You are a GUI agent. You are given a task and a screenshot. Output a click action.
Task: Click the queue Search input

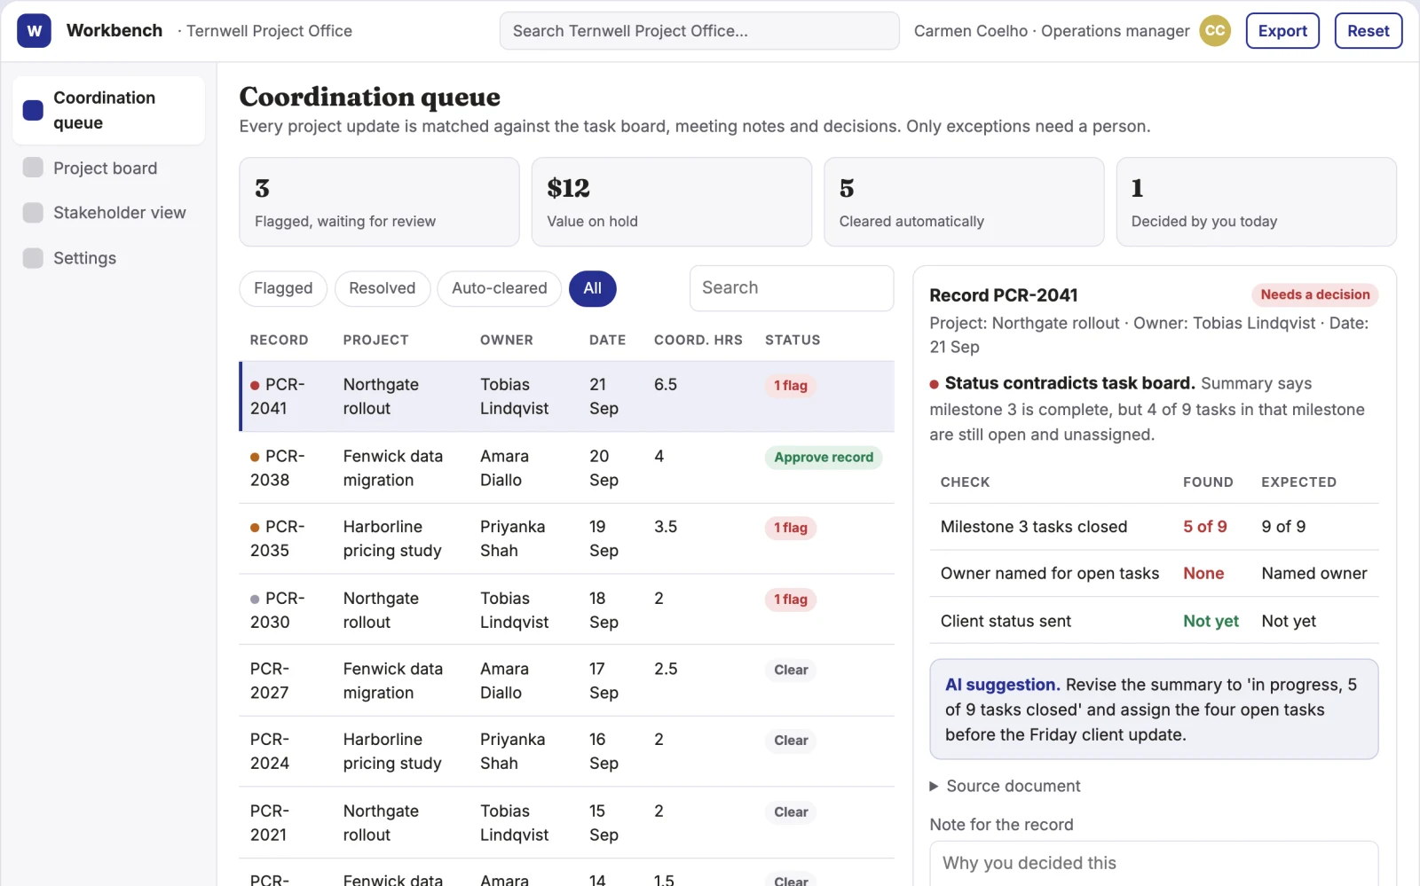pos(791,288)
